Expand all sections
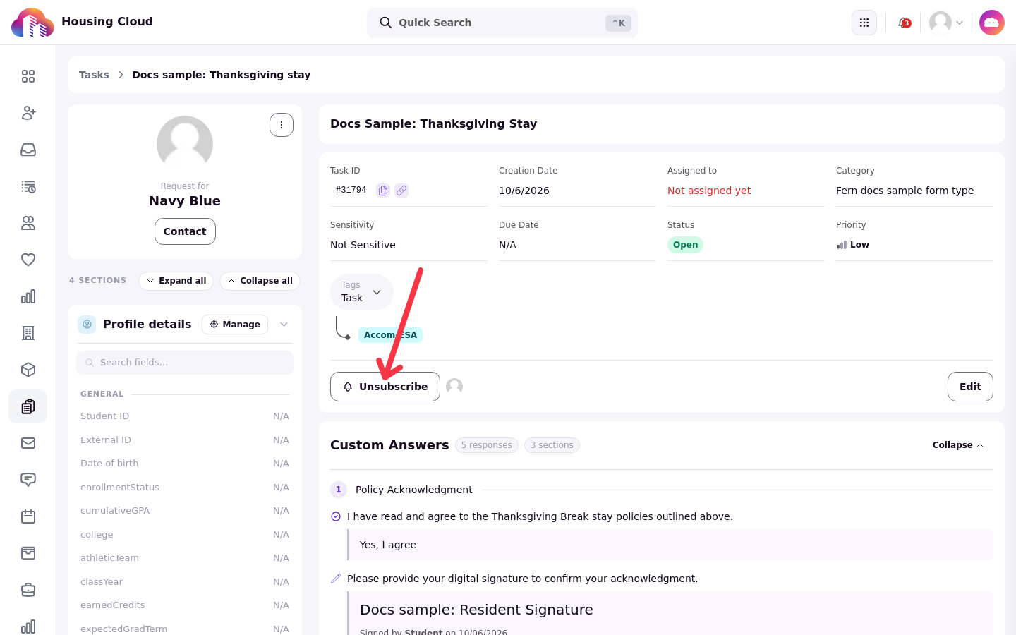 [x=176, y=281]
